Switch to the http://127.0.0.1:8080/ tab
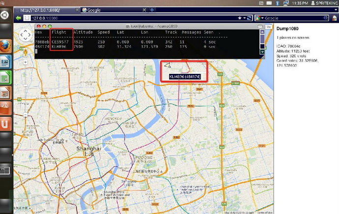 tap(47, 10)
